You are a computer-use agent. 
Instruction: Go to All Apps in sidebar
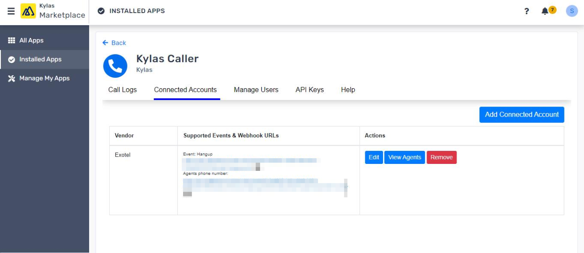pos(44,40)
